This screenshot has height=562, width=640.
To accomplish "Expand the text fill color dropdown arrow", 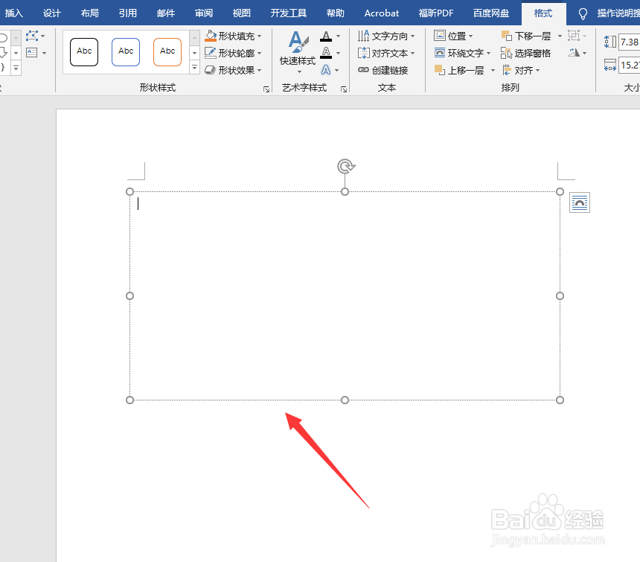I will (x=338, y=36).
